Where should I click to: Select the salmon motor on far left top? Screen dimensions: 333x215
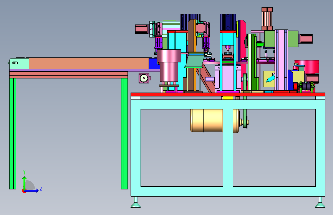coord(142,29)
